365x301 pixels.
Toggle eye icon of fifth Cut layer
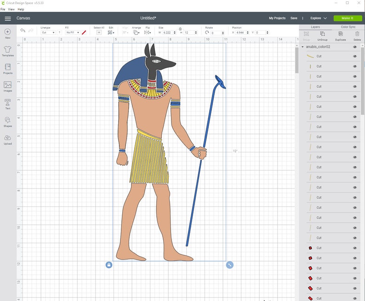[355, 97]
